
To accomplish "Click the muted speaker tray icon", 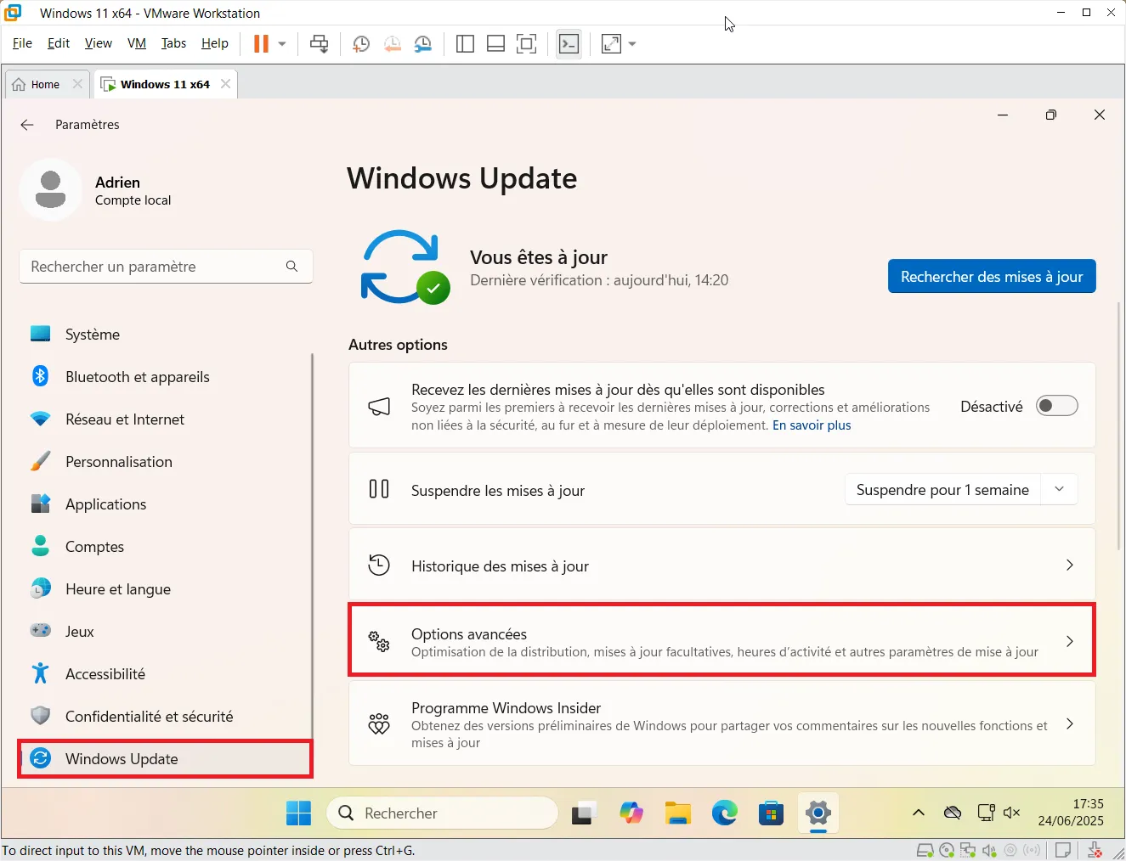I will pyautogui.click(x=1011, y=813).
